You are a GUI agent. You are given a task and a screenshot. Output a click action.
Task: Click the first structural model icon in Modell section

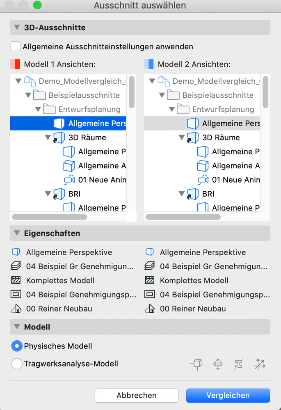[x=196, y=364]
